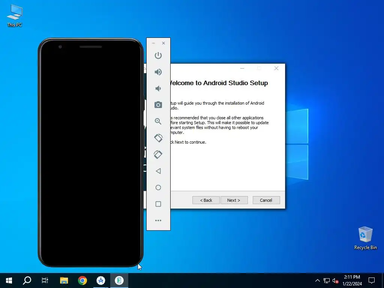Screen dimensions: 384x288
Task: Tap the emulator Overview square button
Action: point(158,204)
